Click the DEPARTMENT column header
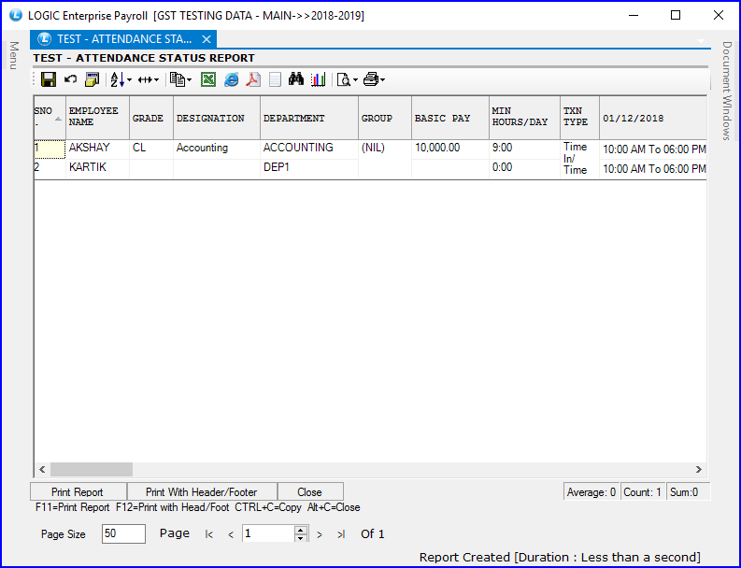This screenshot has width=741, height=568. [309, 118]
